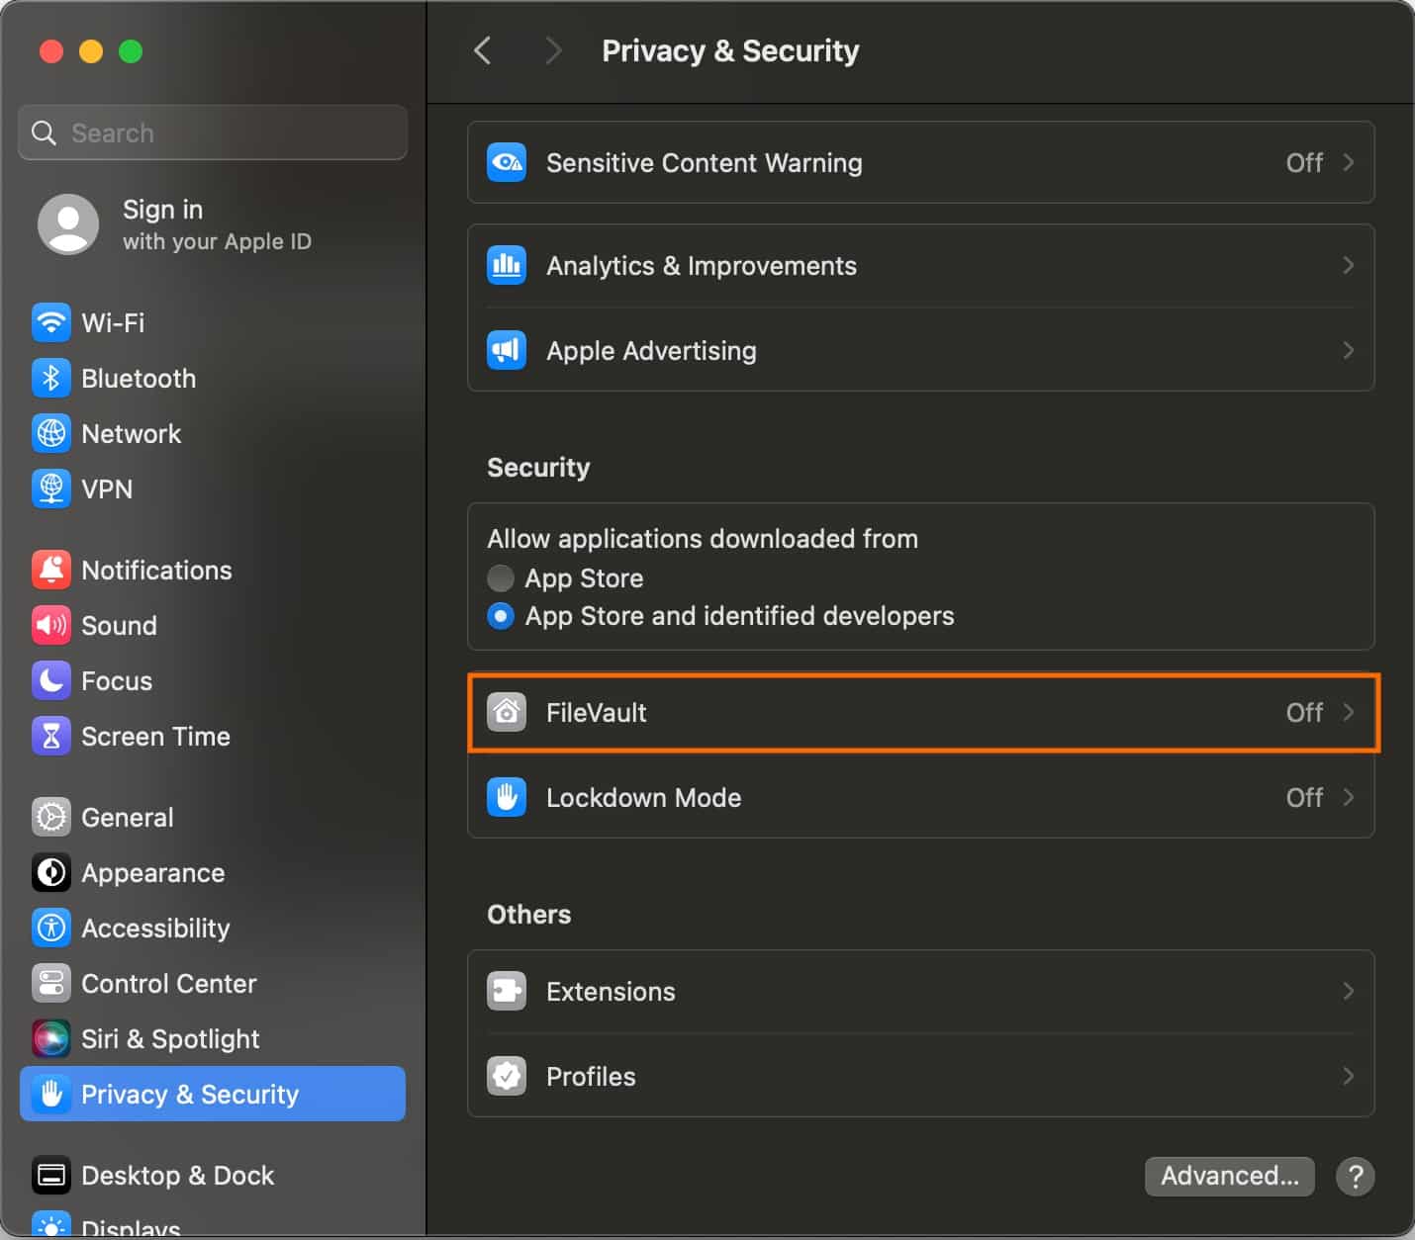Click the Focus moon icon
The height and width of the screenshot is (1240, 1415).
(x=50, y=680)
